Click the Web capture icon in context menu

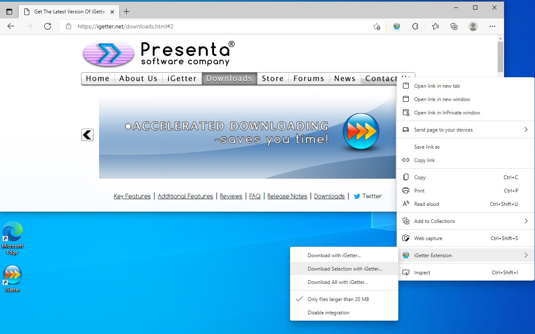(405, 238)
